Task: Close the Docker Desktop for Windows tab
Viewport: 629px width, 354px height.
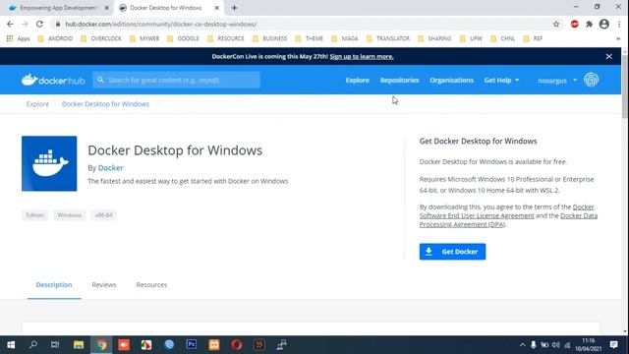Action: (216, 8)
